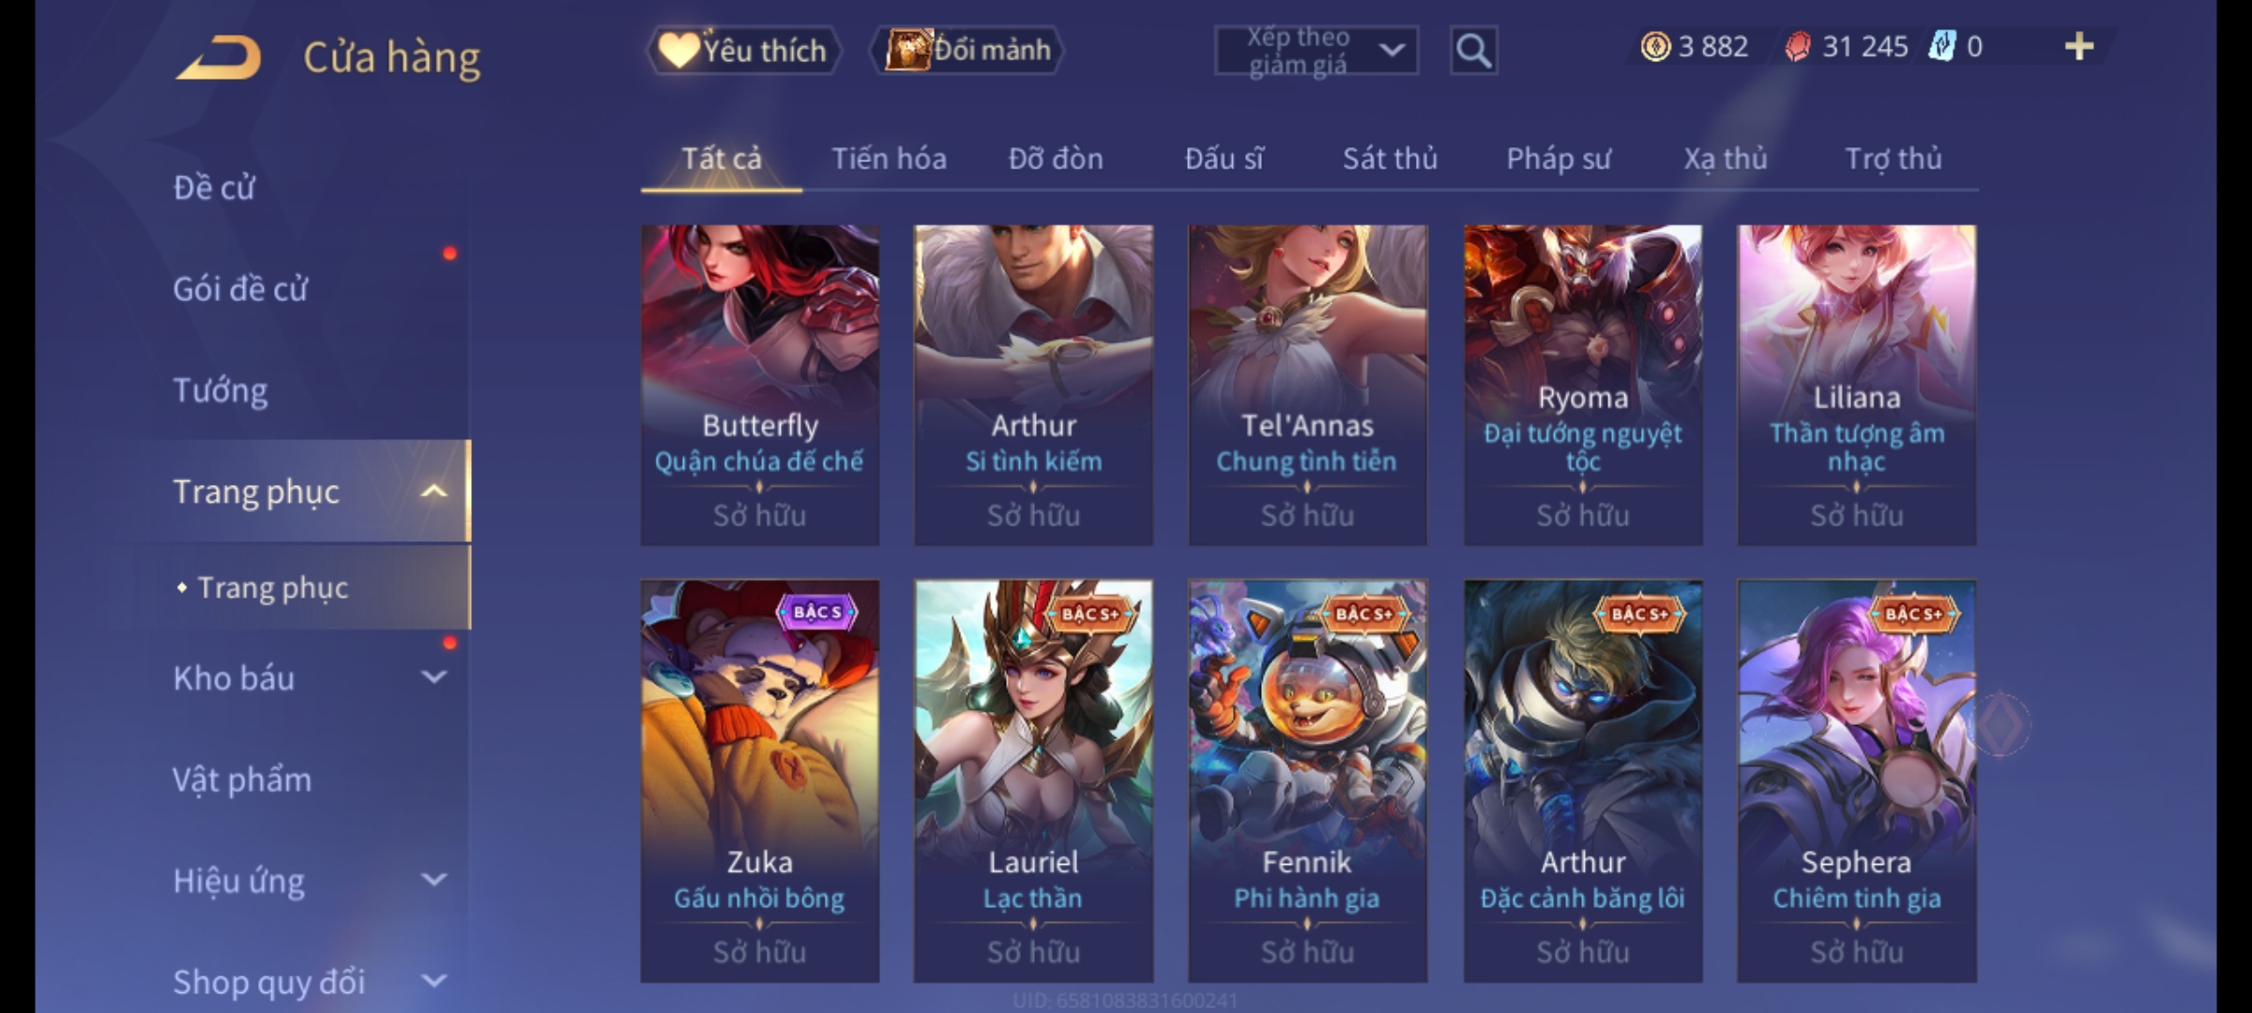Go to Tướng in the sidebar
Viewport: 2252px width, 1013px height.
pos(220,389)
